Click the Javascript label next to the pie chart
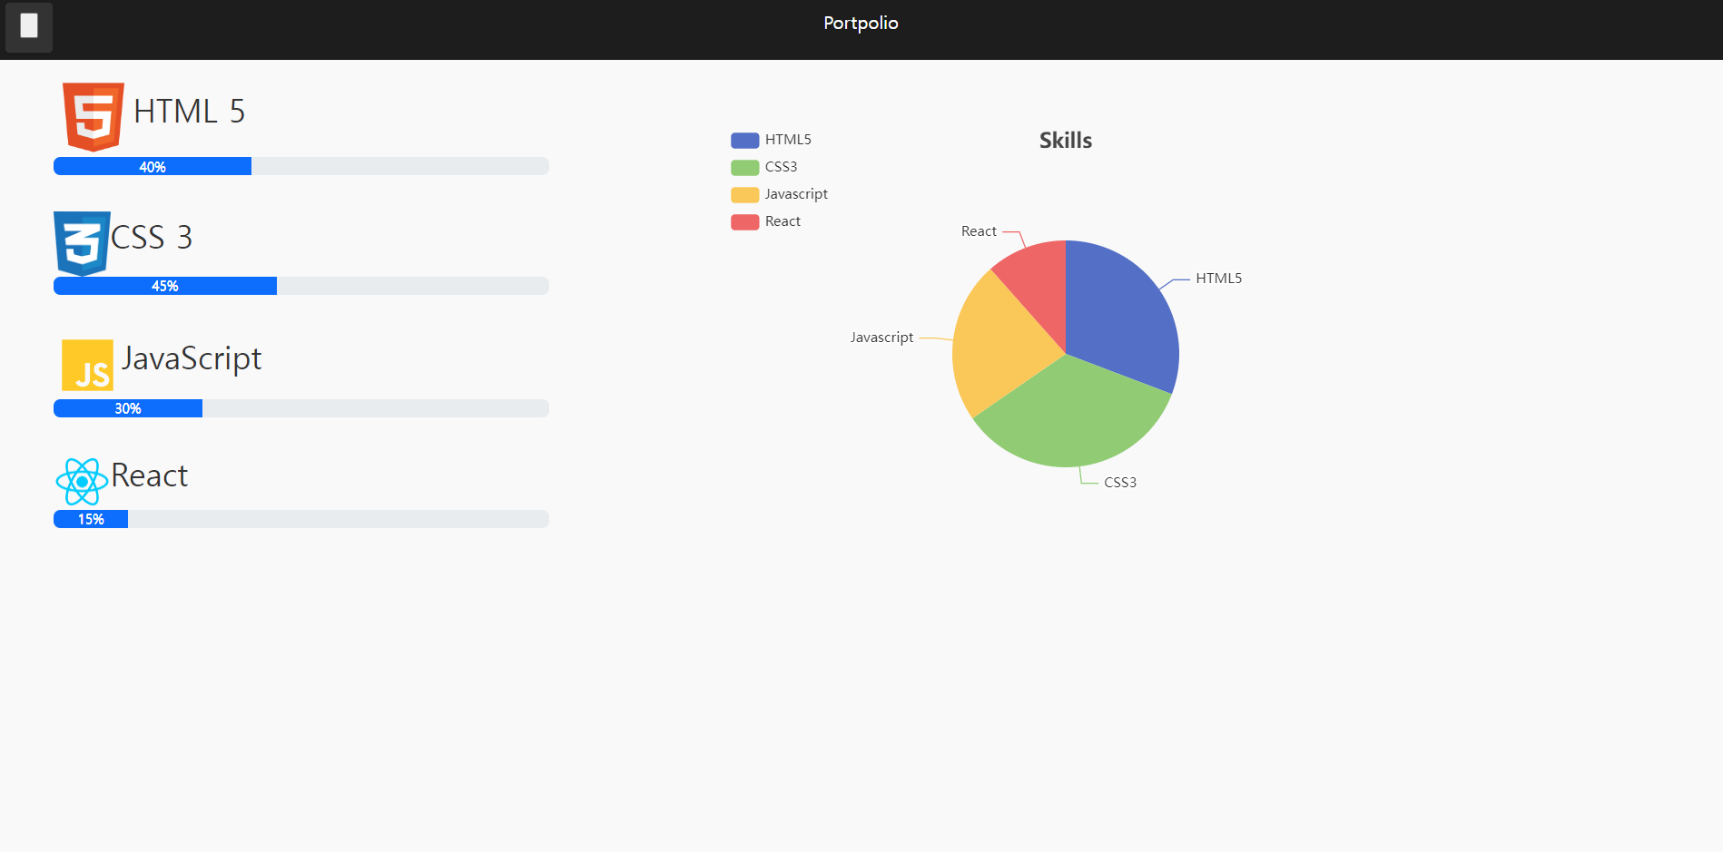 pos(881,337)
